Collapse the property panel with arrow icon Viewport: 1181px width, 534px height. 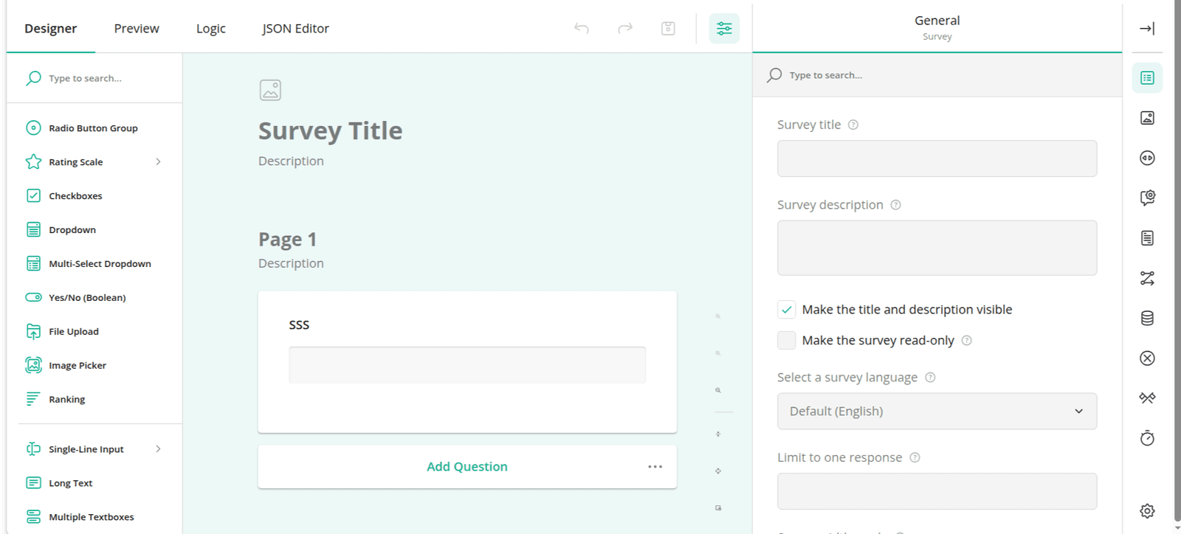pos(1147,28)
